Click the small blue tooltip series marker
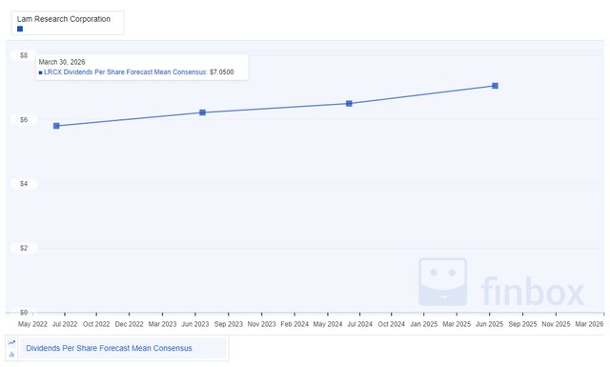This screenshot has width=610, height=367. click(40, 72)
